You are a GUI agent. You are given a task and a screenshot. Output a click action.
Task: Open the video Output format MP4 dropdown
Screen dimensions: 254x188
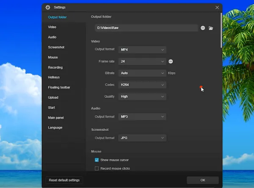pyautogui.click(x=142, y=50)
